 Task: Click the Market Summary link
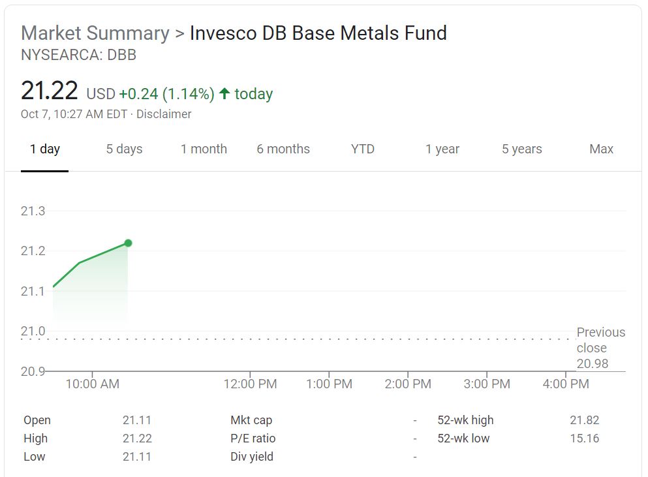95,33
